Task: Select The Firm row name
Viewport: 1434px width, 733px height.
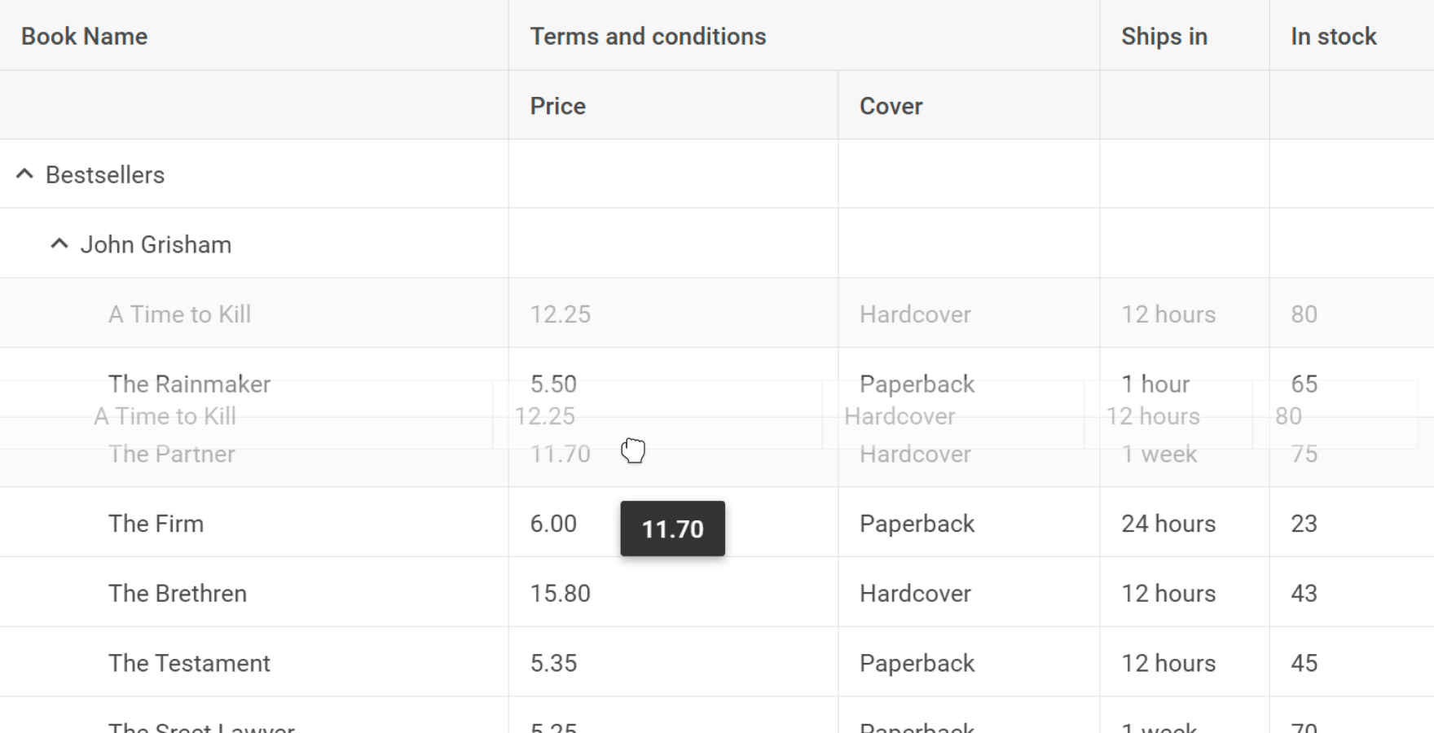Action: click(x=156, y=524)
